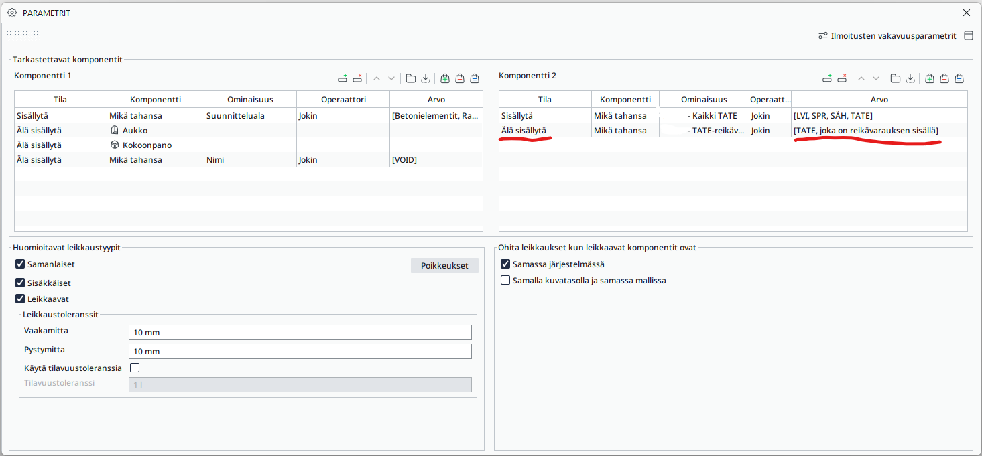This screenshot has height=456, width=982.
Task: Add a new row to Komponentti 2
Action: click(827, 78)
